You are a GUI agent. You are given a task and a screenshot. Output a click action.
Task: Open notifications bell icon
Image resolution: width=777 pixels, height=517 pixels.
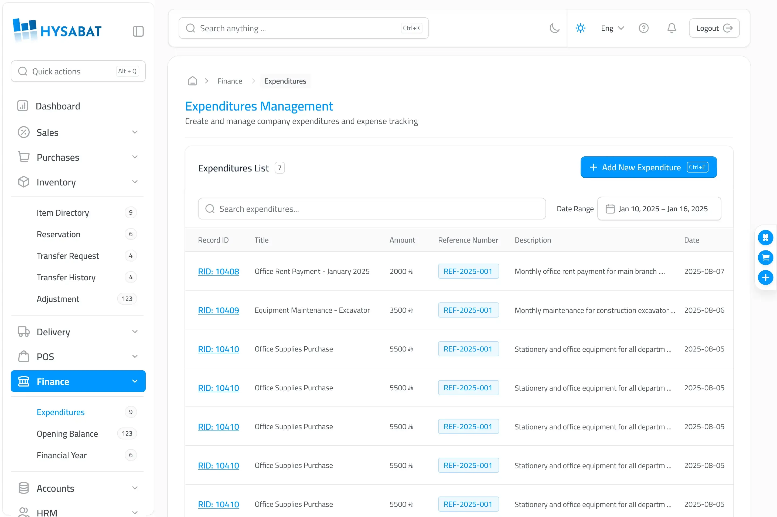672,28
